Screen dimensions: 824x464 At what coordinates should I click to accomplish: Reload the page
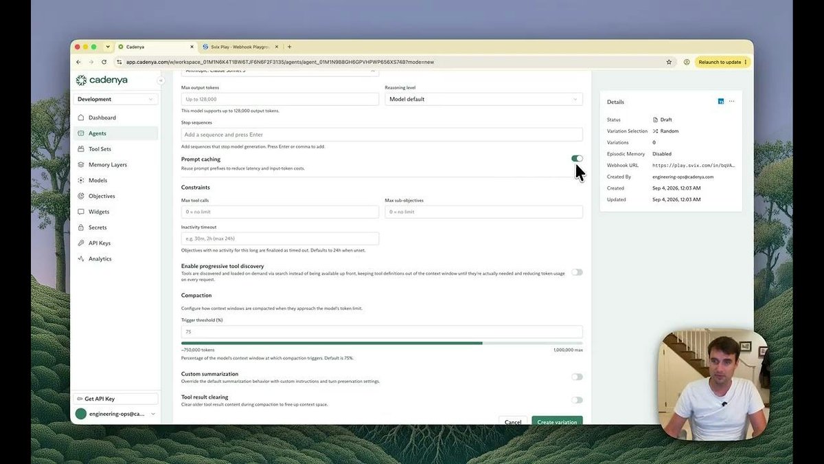(104, 62)
